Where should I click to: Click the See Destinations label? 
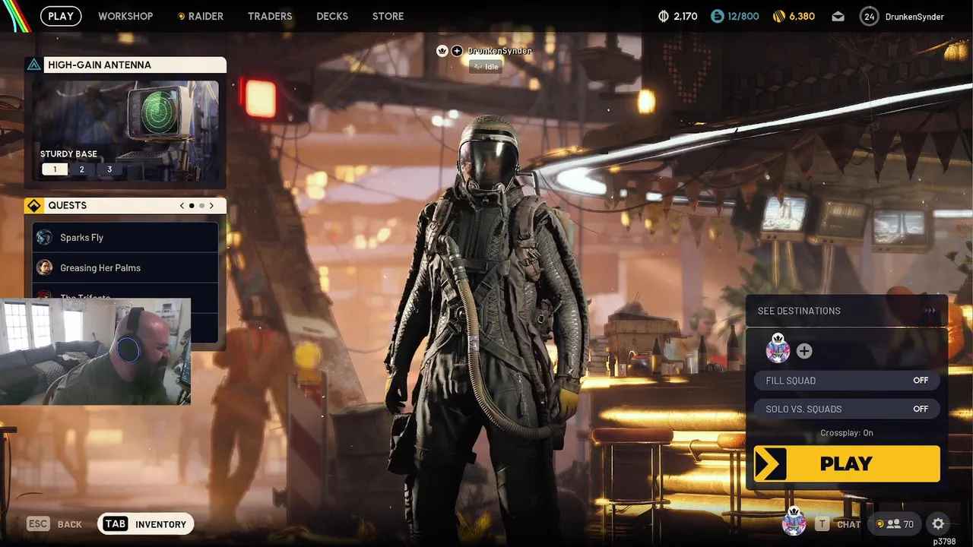point(799,311)
